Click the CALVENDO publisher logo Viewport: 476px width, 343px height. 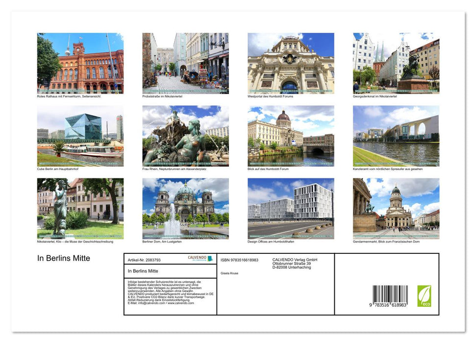pos(200,258)
